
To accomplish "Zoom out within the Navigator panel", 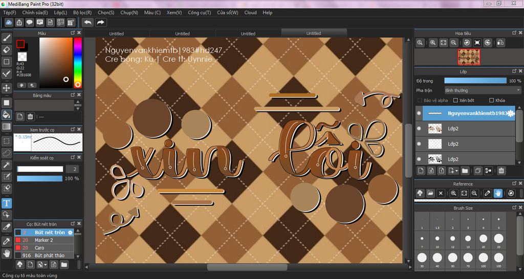I will (453, 43).
